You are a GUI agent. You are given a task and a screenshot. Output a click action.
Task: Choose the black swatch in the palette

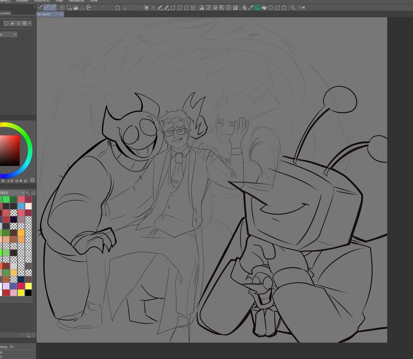tap(28, 293)
